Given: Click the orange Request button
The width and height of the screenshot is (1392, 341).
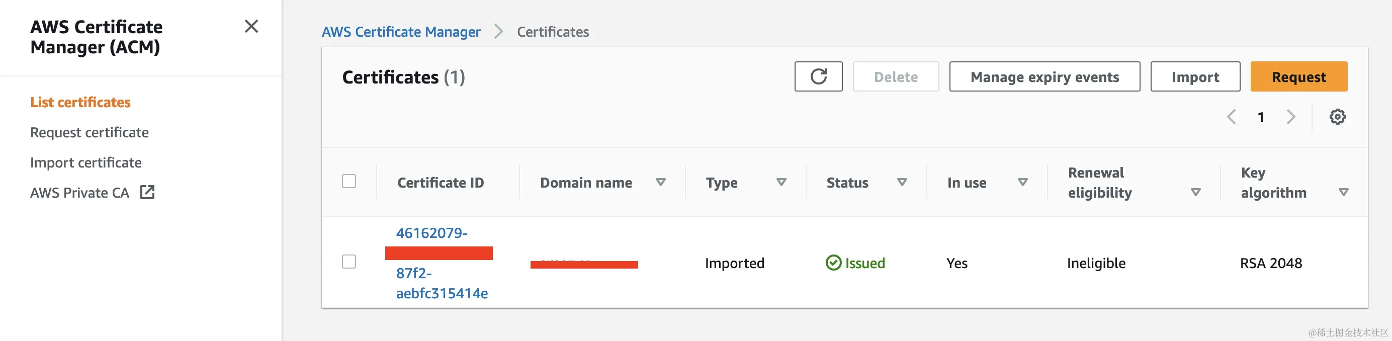Looking at the screenshot, I should click(1298, 77).
